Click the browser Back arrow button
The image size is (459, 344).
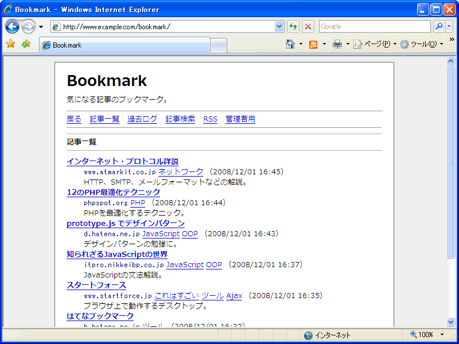click(12, 26)
